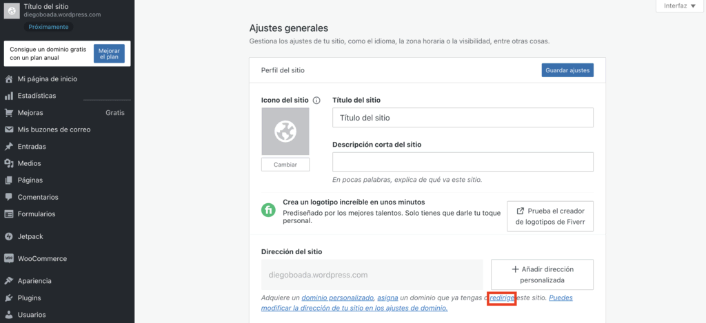Screen dimensions: 706x323
Task: Click Consigue un dominio gratis banner text
Action: [x=48, y=54]
